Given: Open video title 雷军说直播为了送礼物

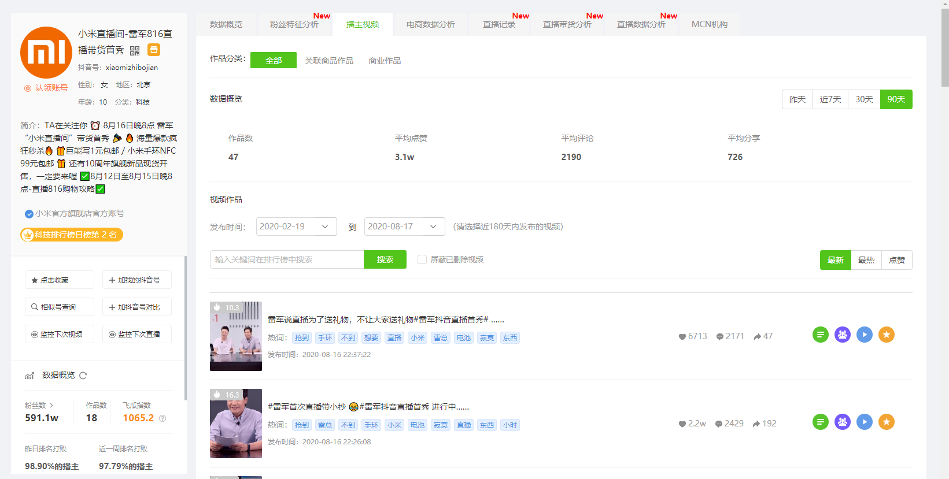Looking at the screenshot, I should (x=386, y=320).
